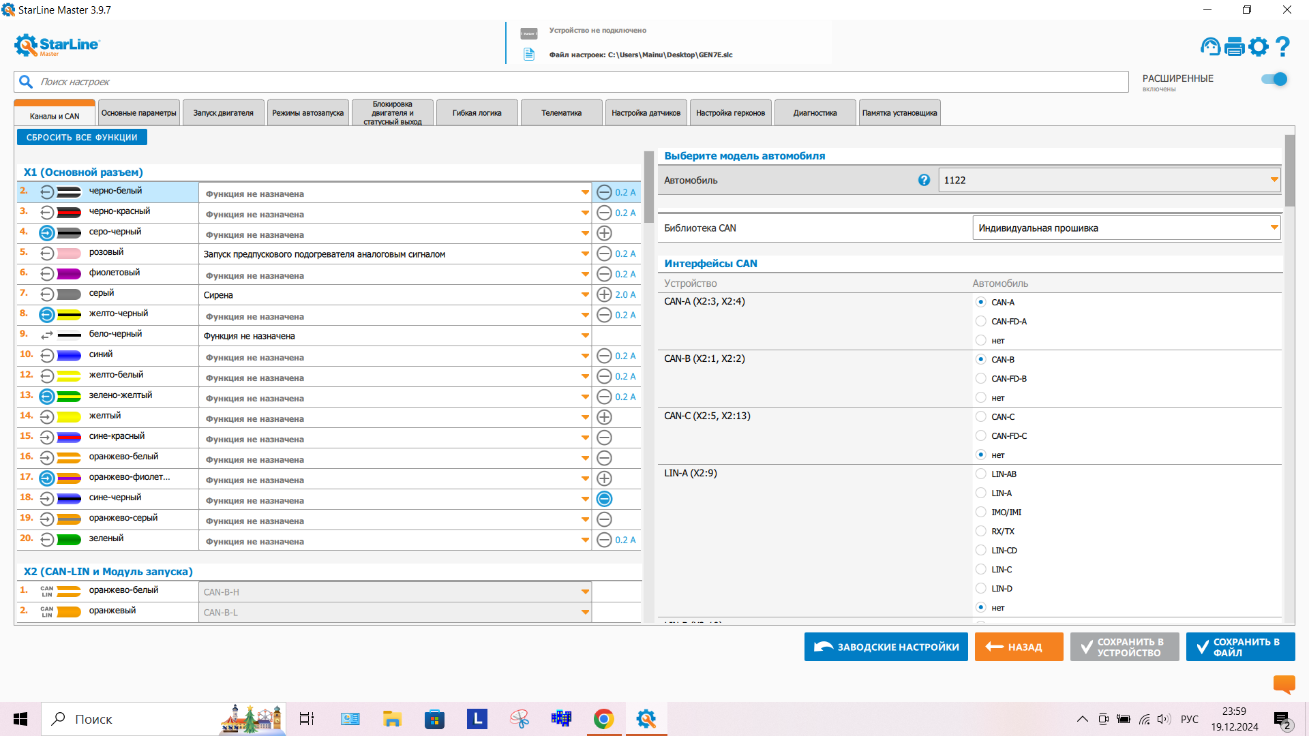Click orange chat bubble icon
1309x736 pixels.
[x=1284, y=684]
